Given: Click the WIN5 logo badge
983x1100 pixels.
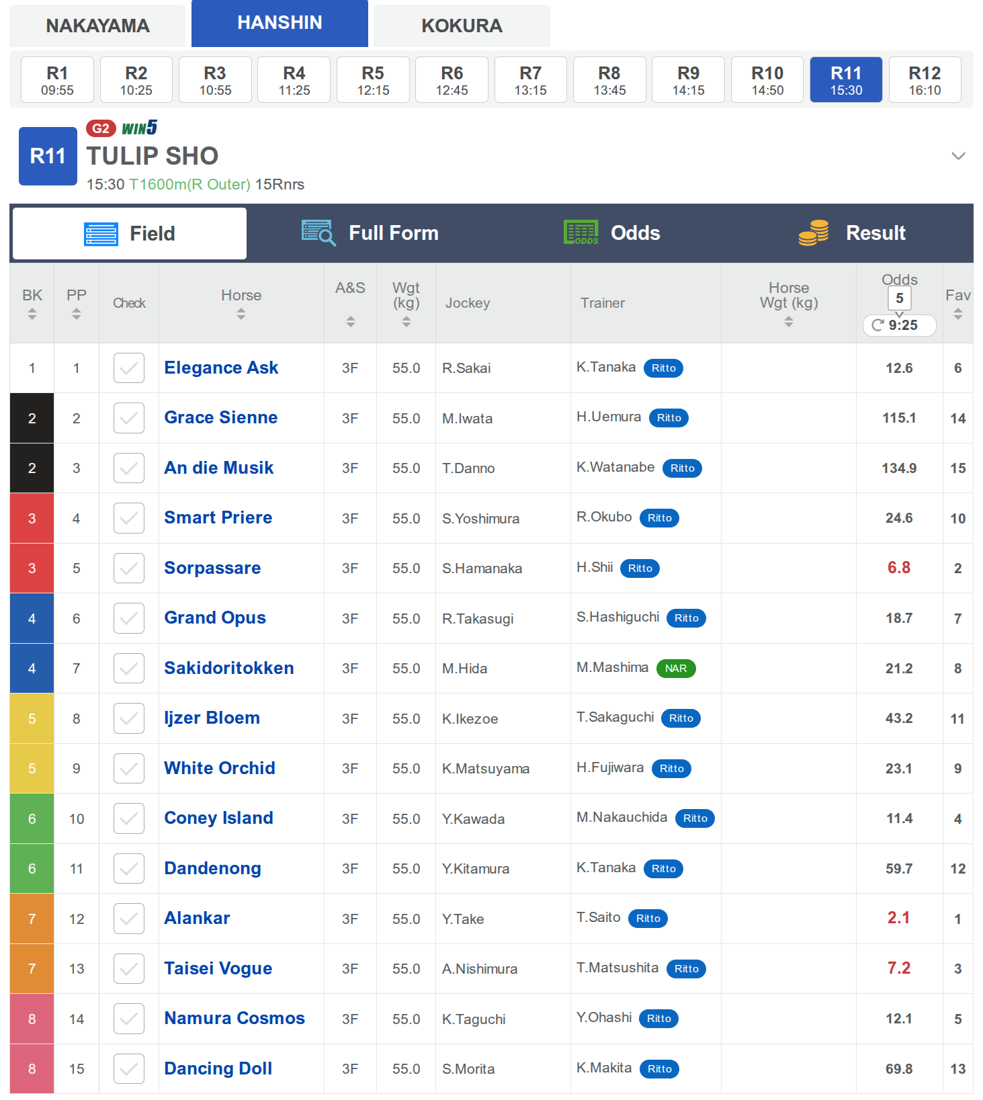Looking at the screenshot, I should [140, 128].
